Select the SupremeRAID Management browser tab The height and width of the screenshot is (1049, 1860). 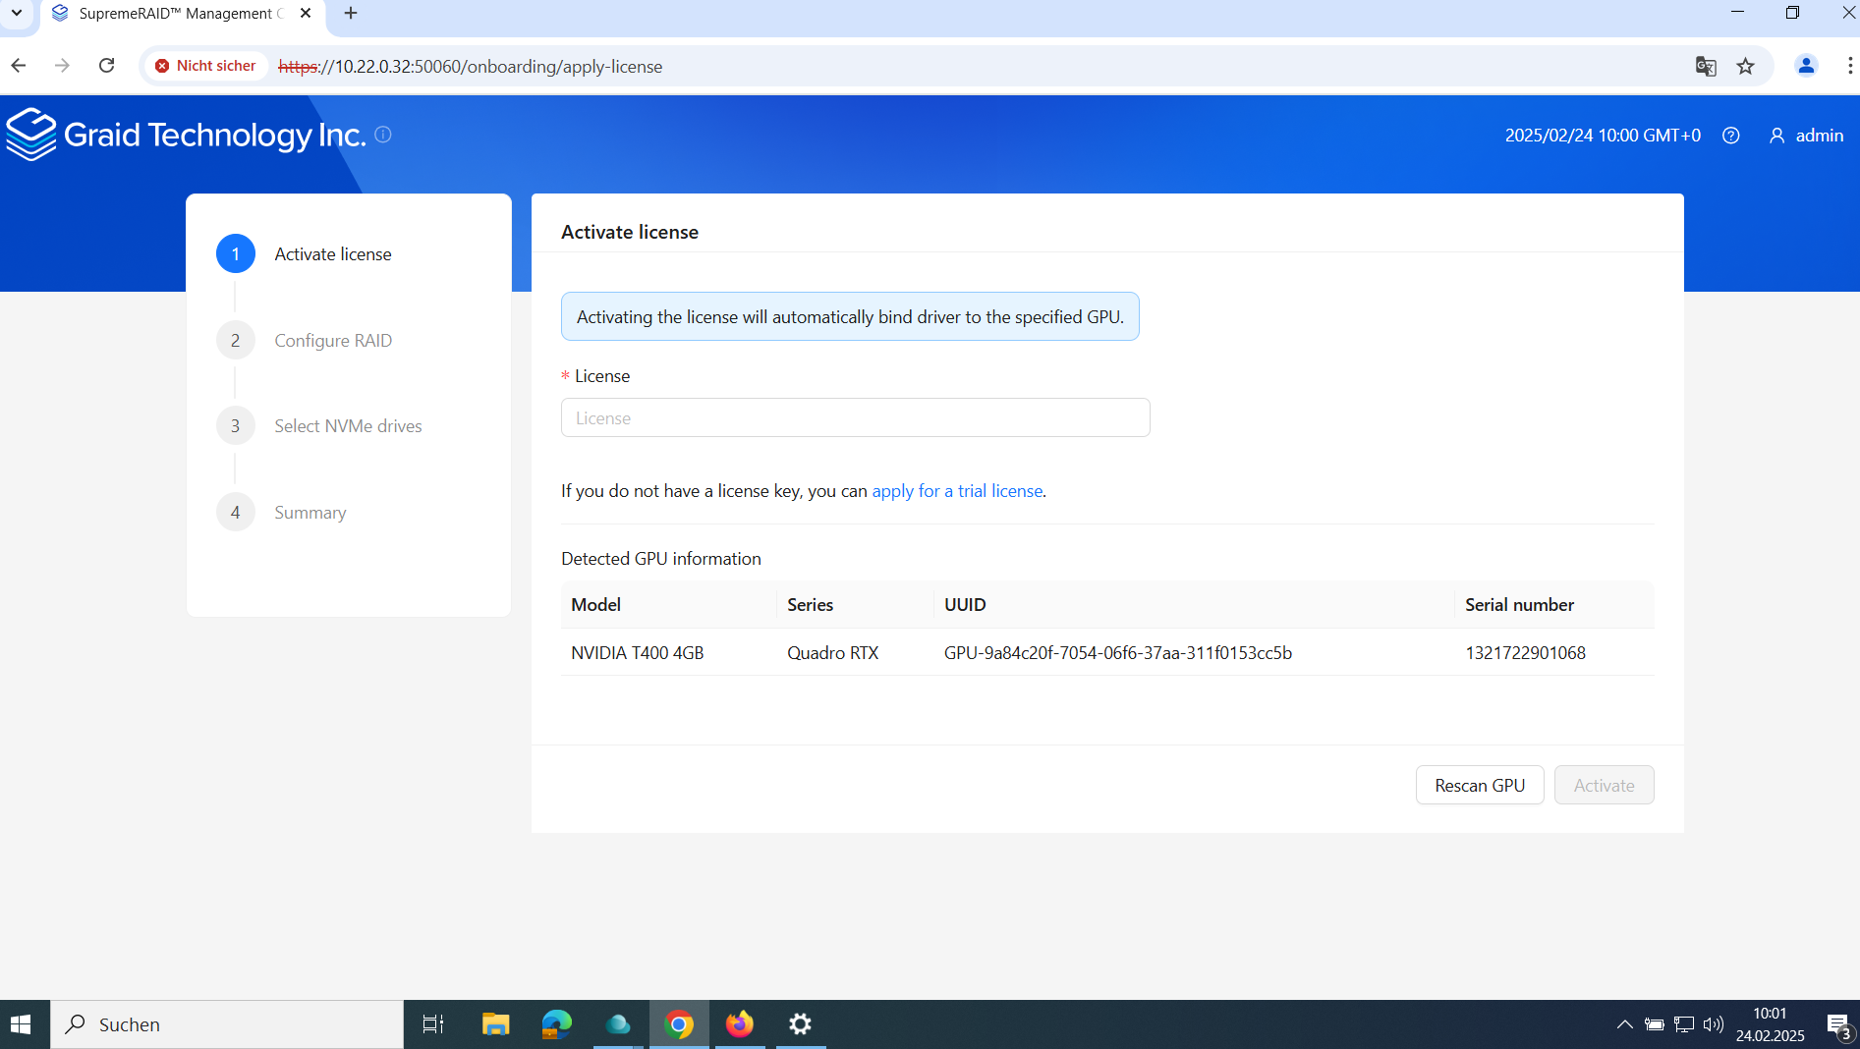tap(182, 14)
